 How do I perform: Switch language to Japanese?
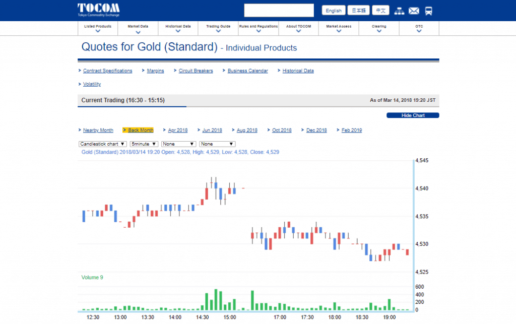tap(359, 11)
